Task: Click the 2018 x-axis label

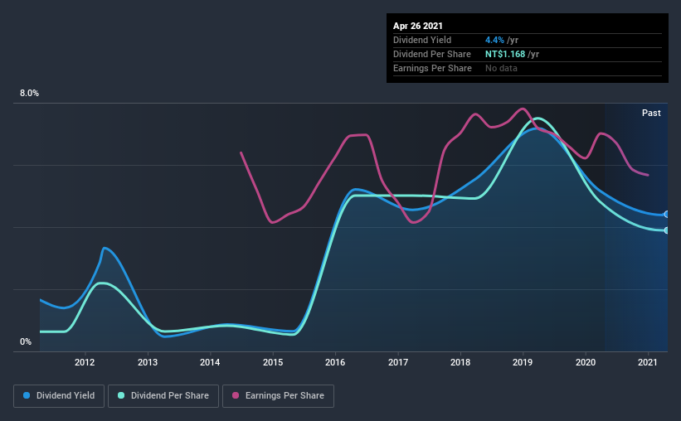Action: 460,362
